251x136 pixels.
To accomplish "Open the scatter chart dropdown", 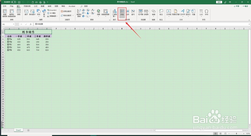I will pyautogui.click(x=88, y=16).
